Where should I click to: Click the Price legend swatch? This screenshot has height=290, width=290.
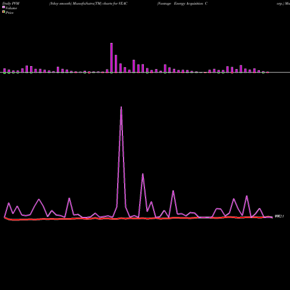coord(3,12)
